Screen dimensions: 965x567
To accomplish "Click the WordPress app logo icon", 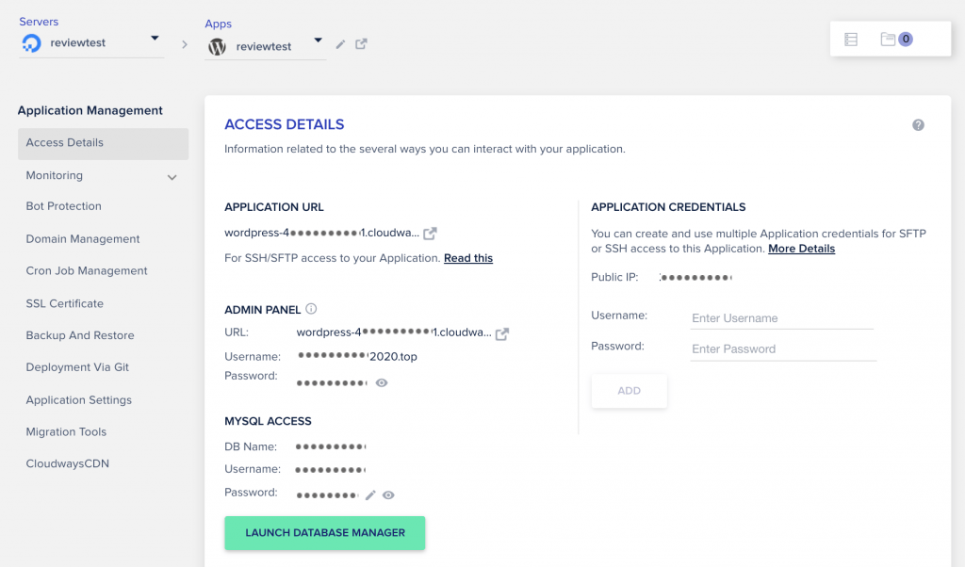I will (218, 47).
